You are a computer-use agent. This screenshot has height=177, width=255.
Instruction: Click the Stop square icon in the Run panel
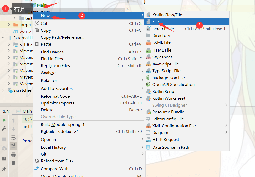pos(4,139)
